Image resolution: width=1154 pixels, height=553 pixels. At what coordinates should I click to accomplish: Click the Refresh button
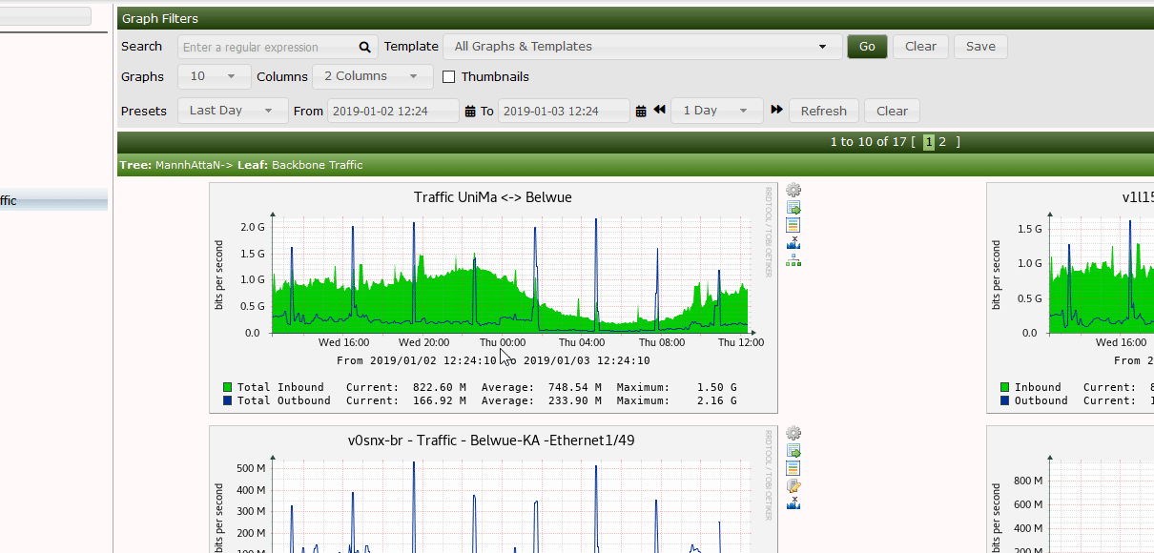point(824,111)
